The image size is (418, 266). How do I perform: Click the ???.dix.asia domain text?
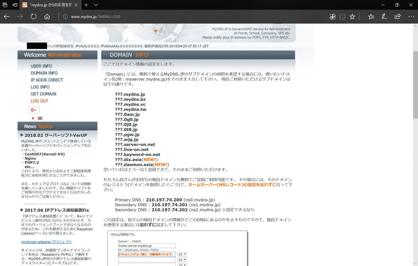pos(128,160)
